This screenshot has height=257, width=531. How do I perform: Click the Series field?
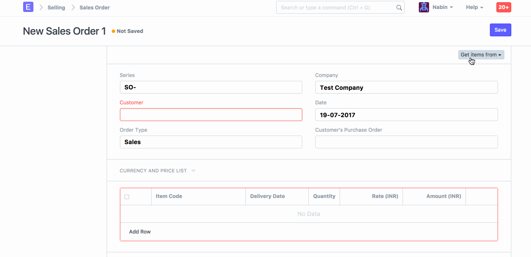[x=211, y=87]
